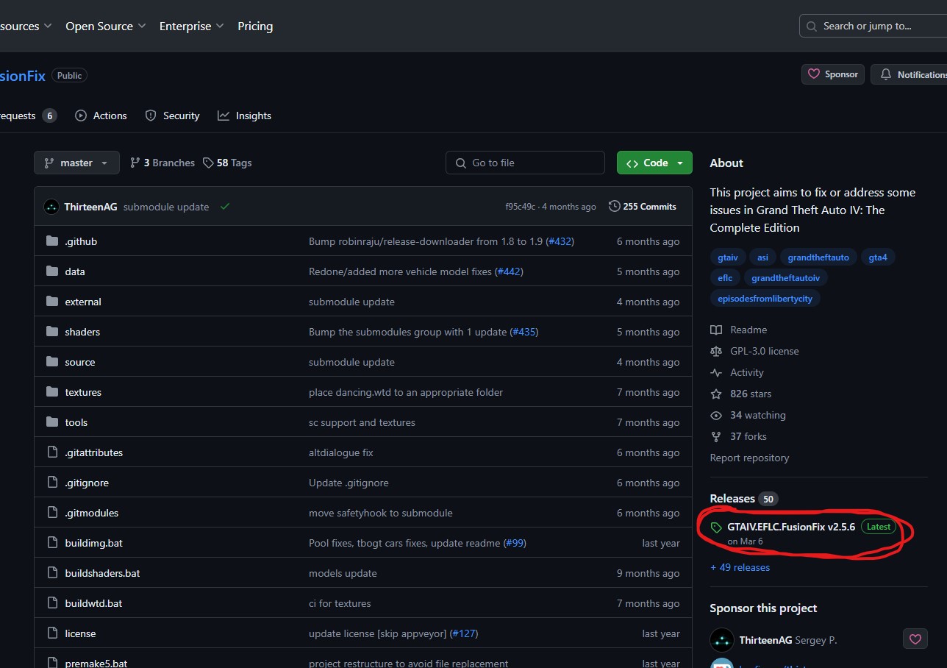Click the 'submodule update' latest commit message
Screen dimensions: 947x668
(166, 207)
